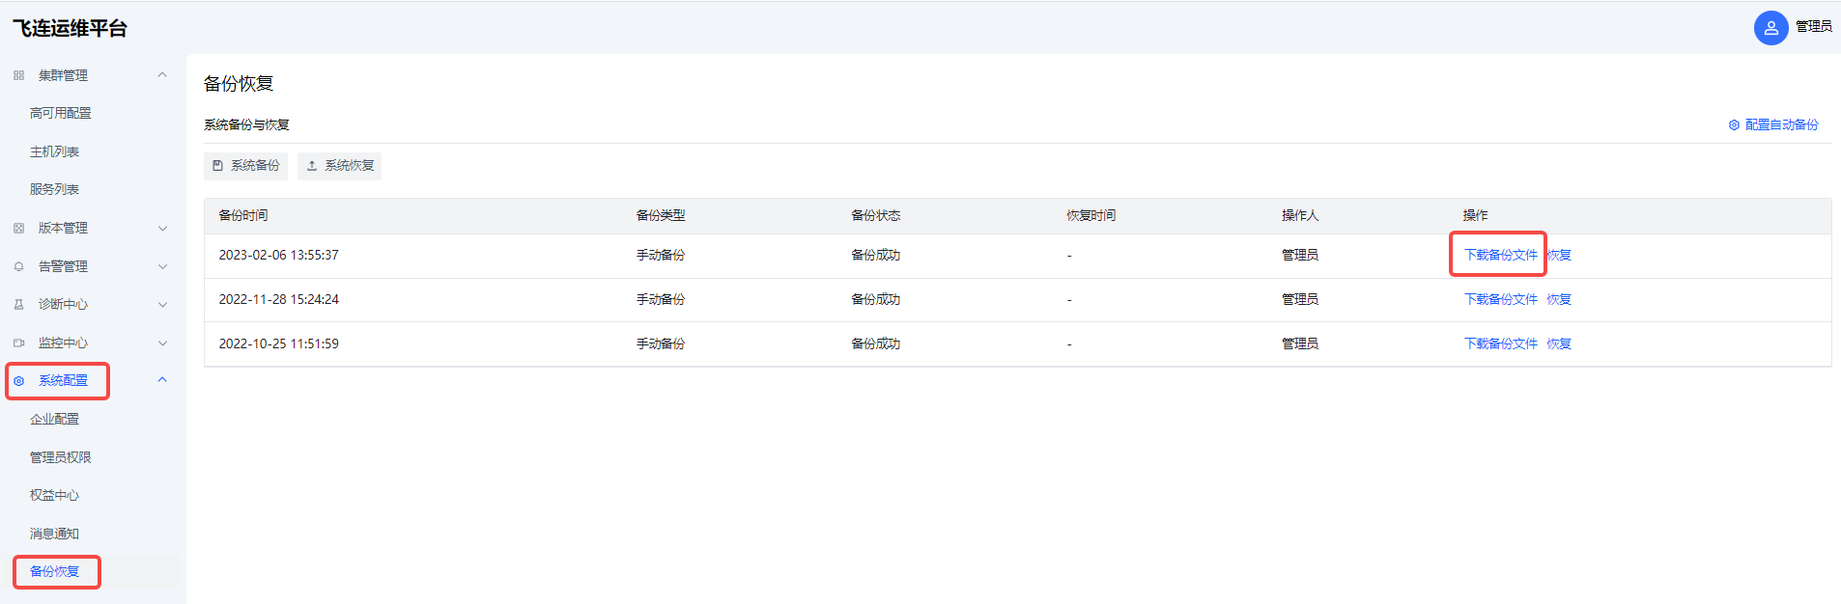Open 消息通知 menu item
The image size is (1841, 604).
click(x=54, y=534)
